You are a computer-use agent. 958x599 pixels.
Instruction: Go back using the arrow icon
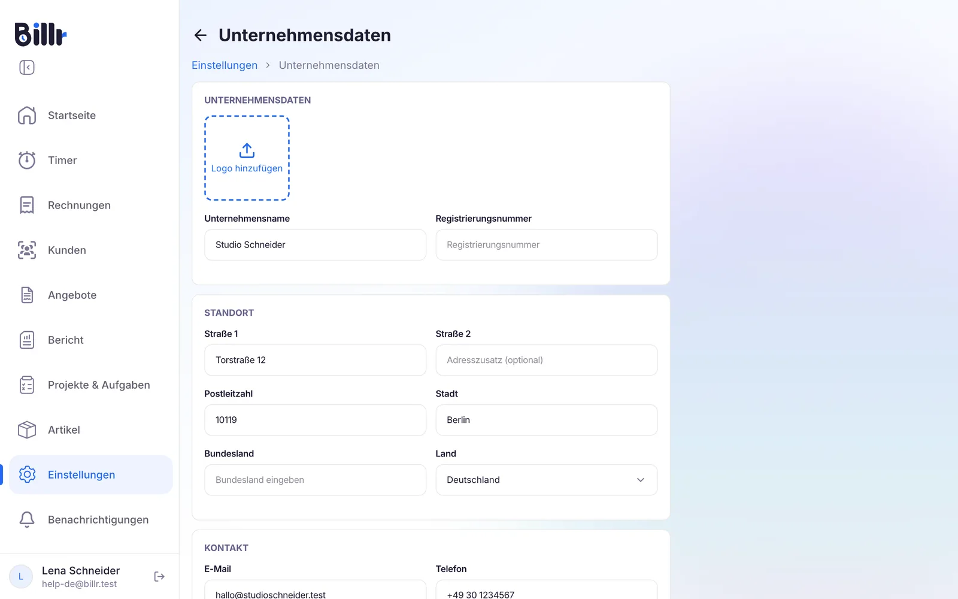(201, 35)
